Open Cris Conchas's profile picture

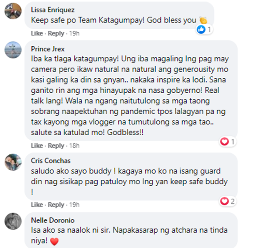tap(13, 162)
